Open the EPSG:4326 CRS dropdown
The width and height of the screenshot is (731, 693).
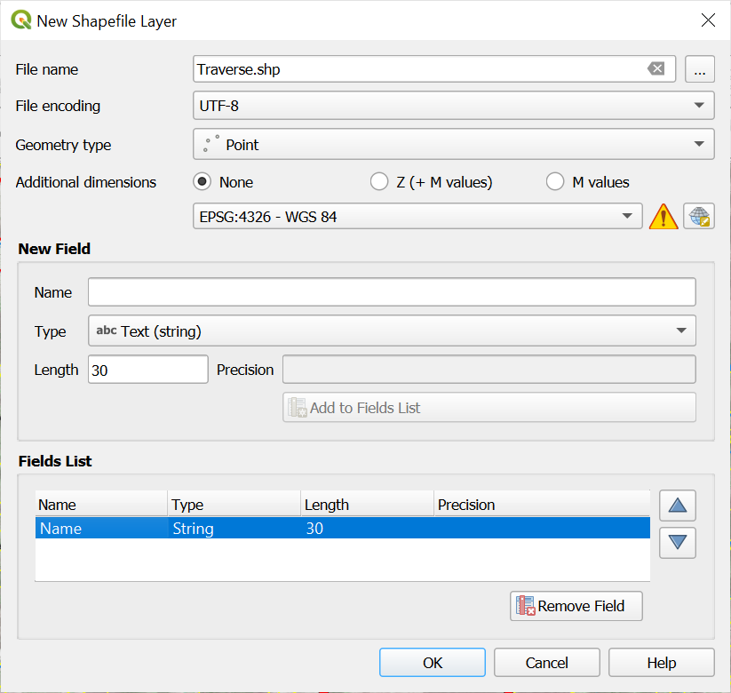417,216
